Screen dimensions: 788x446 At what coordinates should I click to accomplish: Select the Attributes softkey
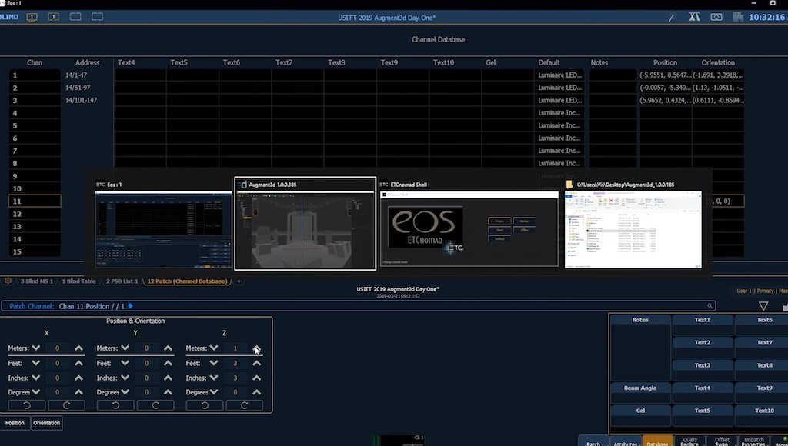point(625,443)
